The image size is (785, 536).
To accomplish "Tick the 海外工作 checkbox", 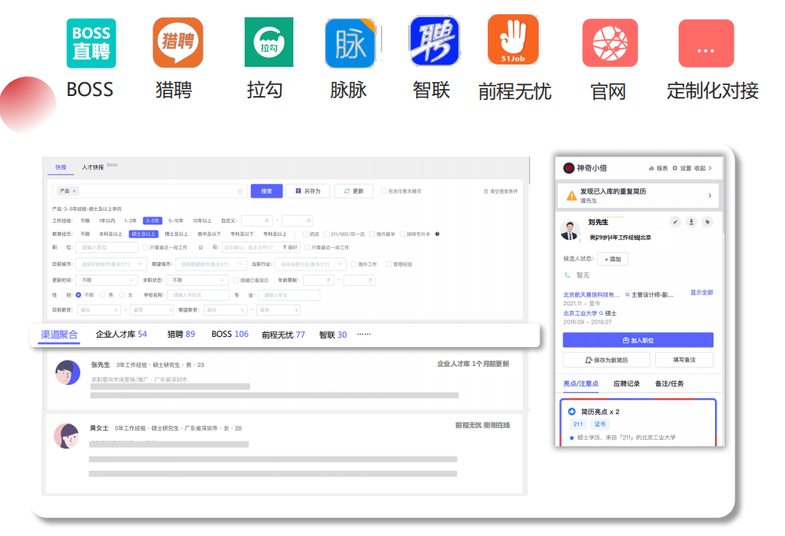I will coord(354,264).
